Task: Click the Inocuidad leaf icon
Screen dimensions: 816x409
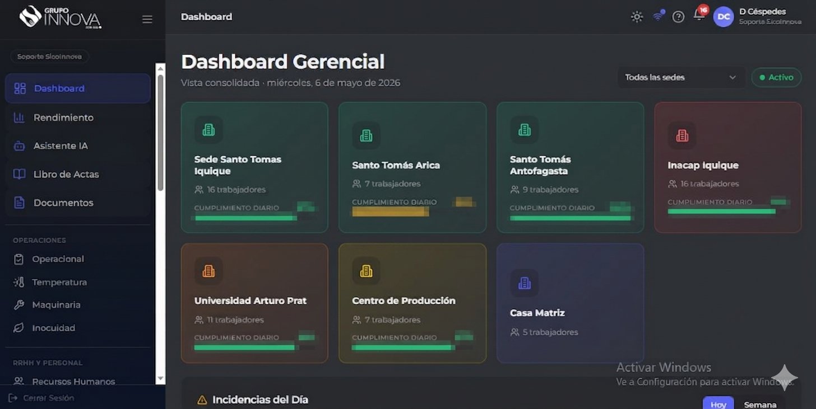Action: 18,328
